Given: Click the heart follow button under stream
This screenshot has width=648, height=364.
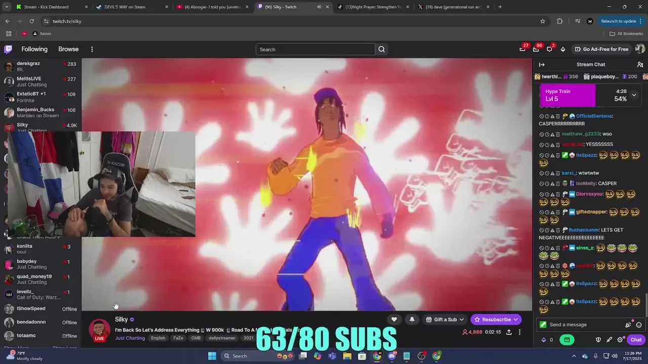Looking at the screenshot, I should (394, 320).
